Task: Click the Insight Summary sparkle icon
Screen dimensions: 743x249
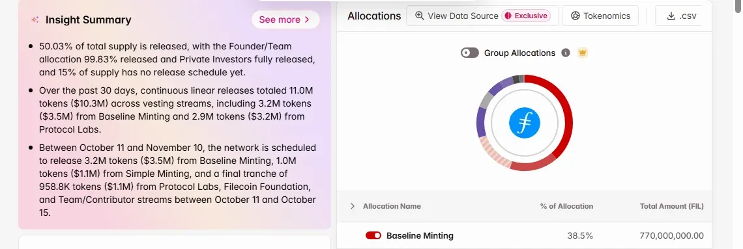Action: click(x=35, y=20)
